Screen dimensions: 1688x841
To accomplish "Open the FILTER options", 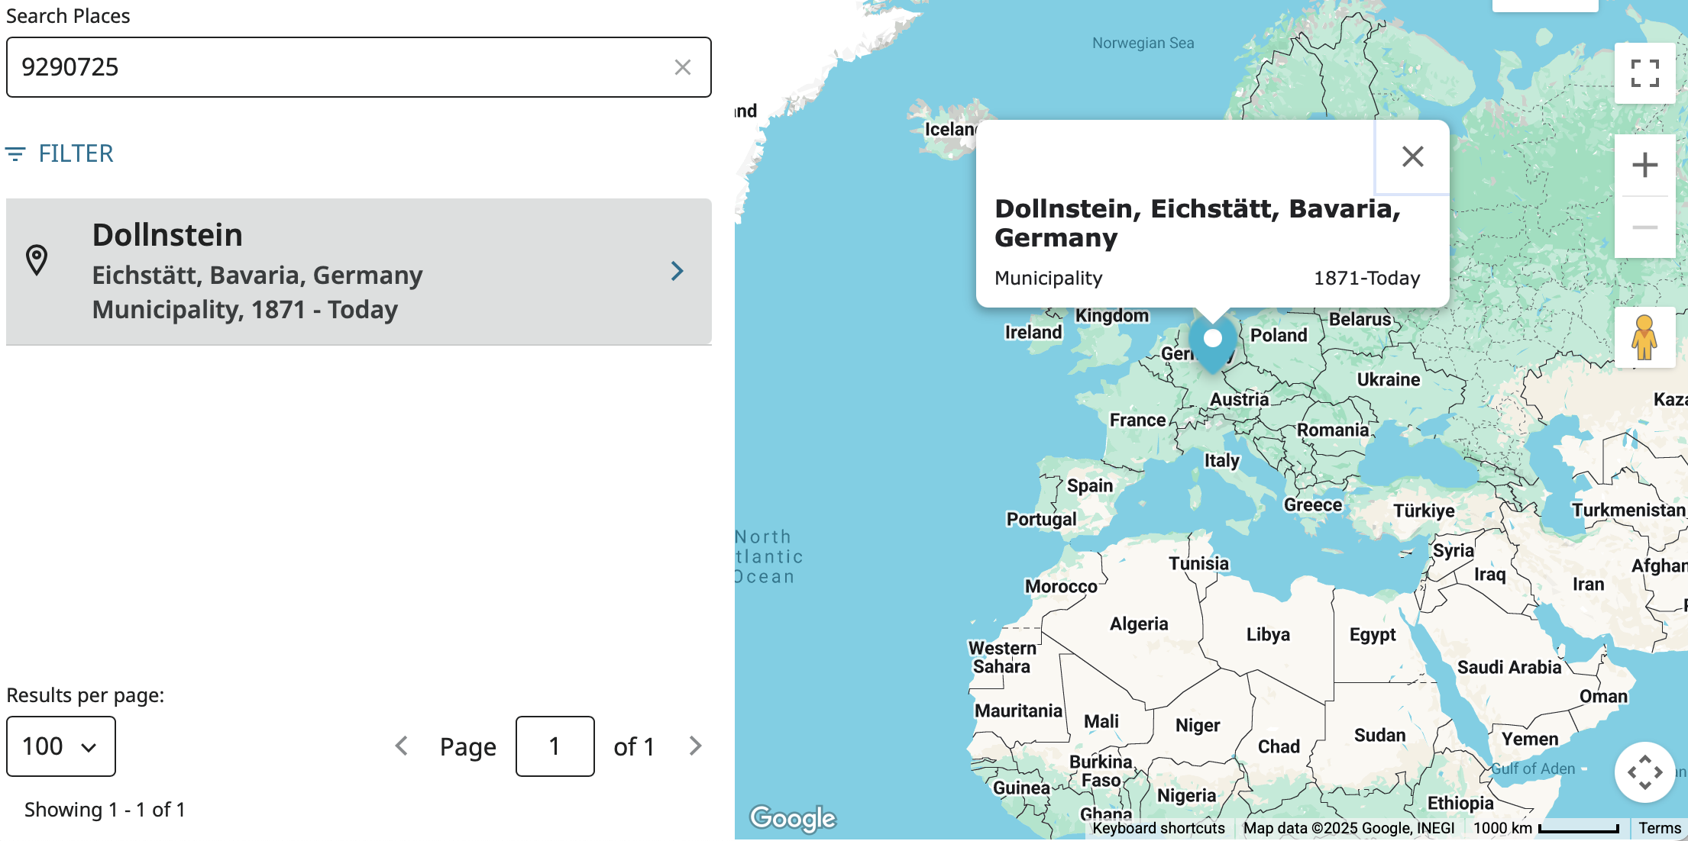I will click(x=60, y=153).
